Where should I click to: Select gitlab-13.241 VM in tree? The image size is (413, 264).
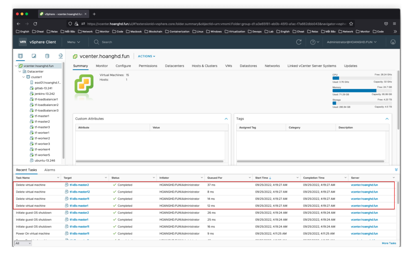[x=43, y=88]
